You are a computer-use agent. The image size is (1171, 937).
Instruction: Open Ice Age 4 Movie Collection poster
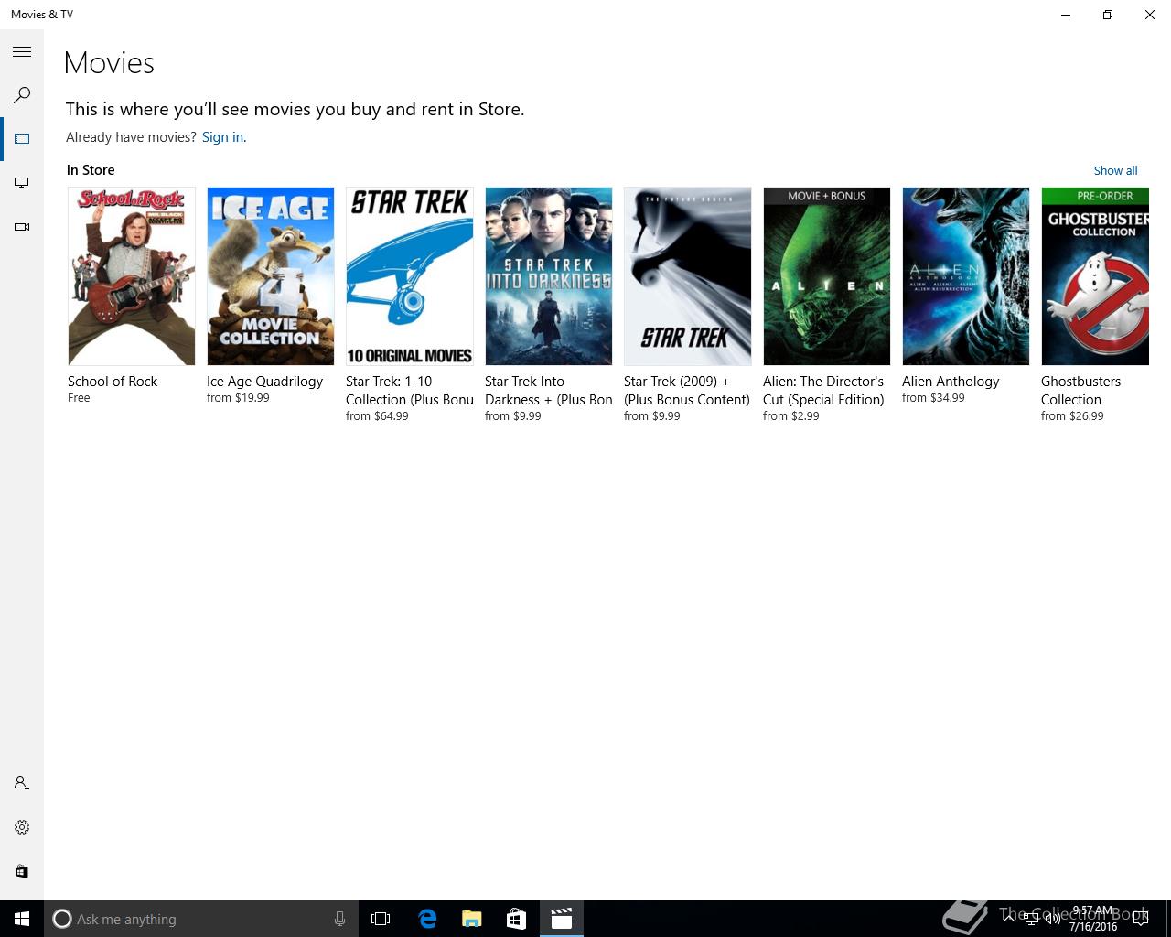[x=271, y=276]
